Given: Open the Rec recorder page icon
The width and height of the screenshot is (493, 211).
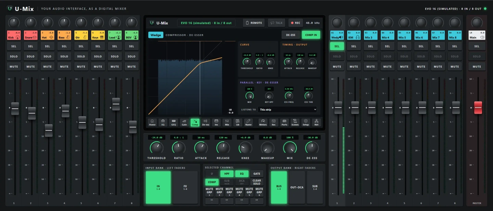Looking at the screenshot, I should tap(274, 122).
